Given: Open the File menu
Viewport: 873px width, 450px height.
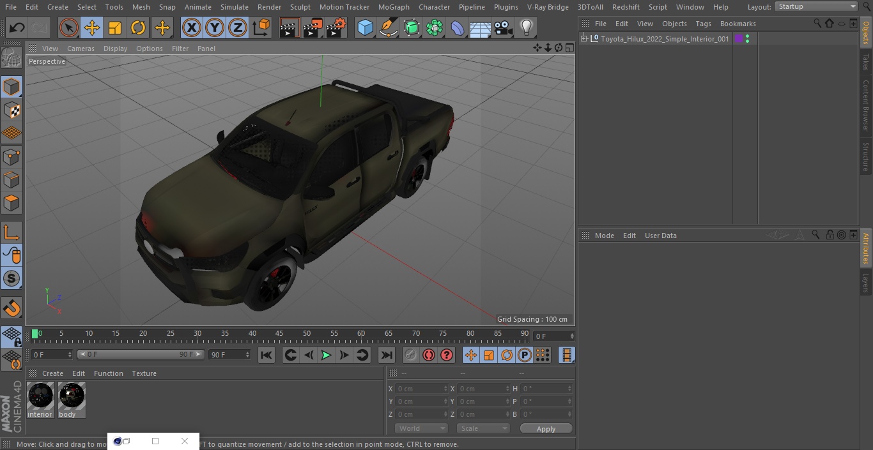Looking at the screenshot, I should coord(11,6).
